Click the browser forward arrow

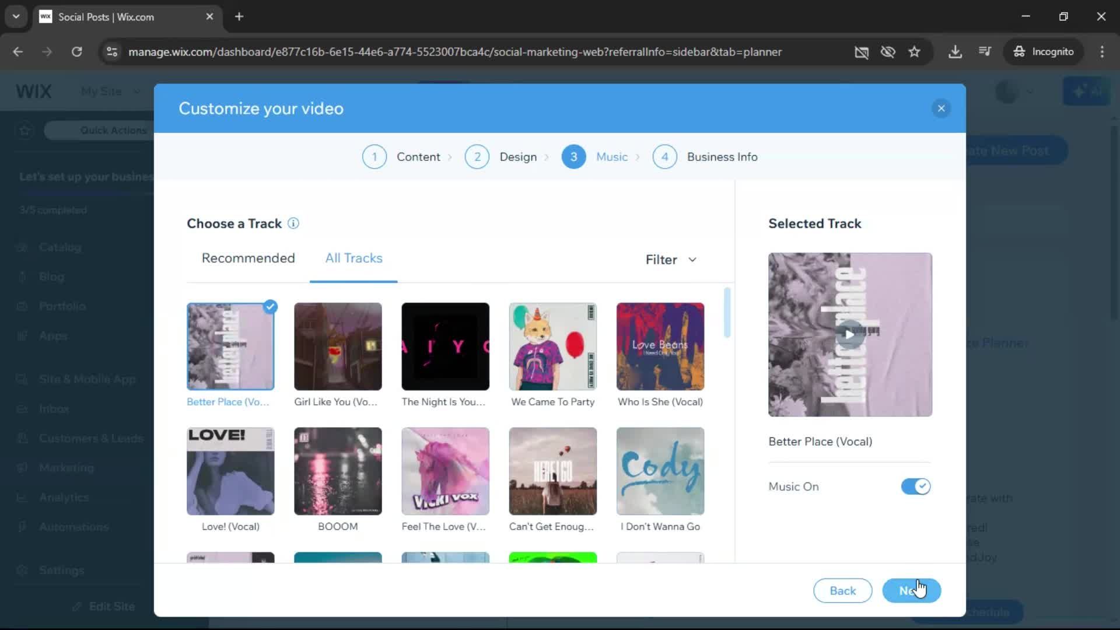coord(47,52)
